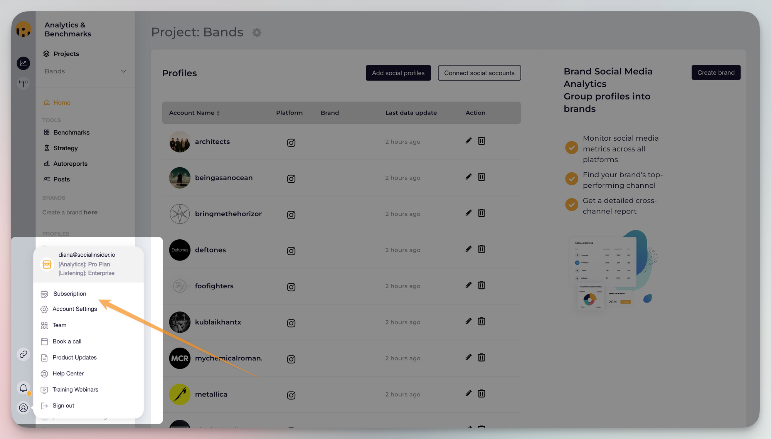Screen dimensions: 771x439
Task: Edit the architects profile with pencil icon
Action: point(468,141)
